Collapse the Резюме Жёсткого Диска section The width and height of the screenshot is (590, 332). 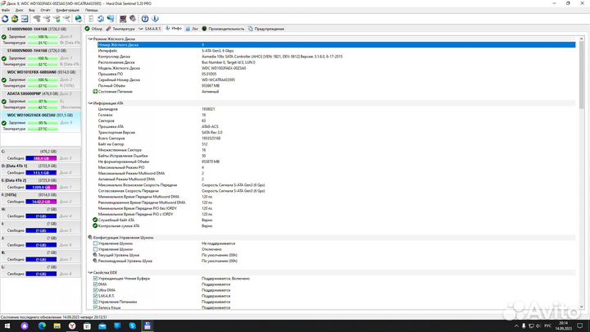coord(90,39)
